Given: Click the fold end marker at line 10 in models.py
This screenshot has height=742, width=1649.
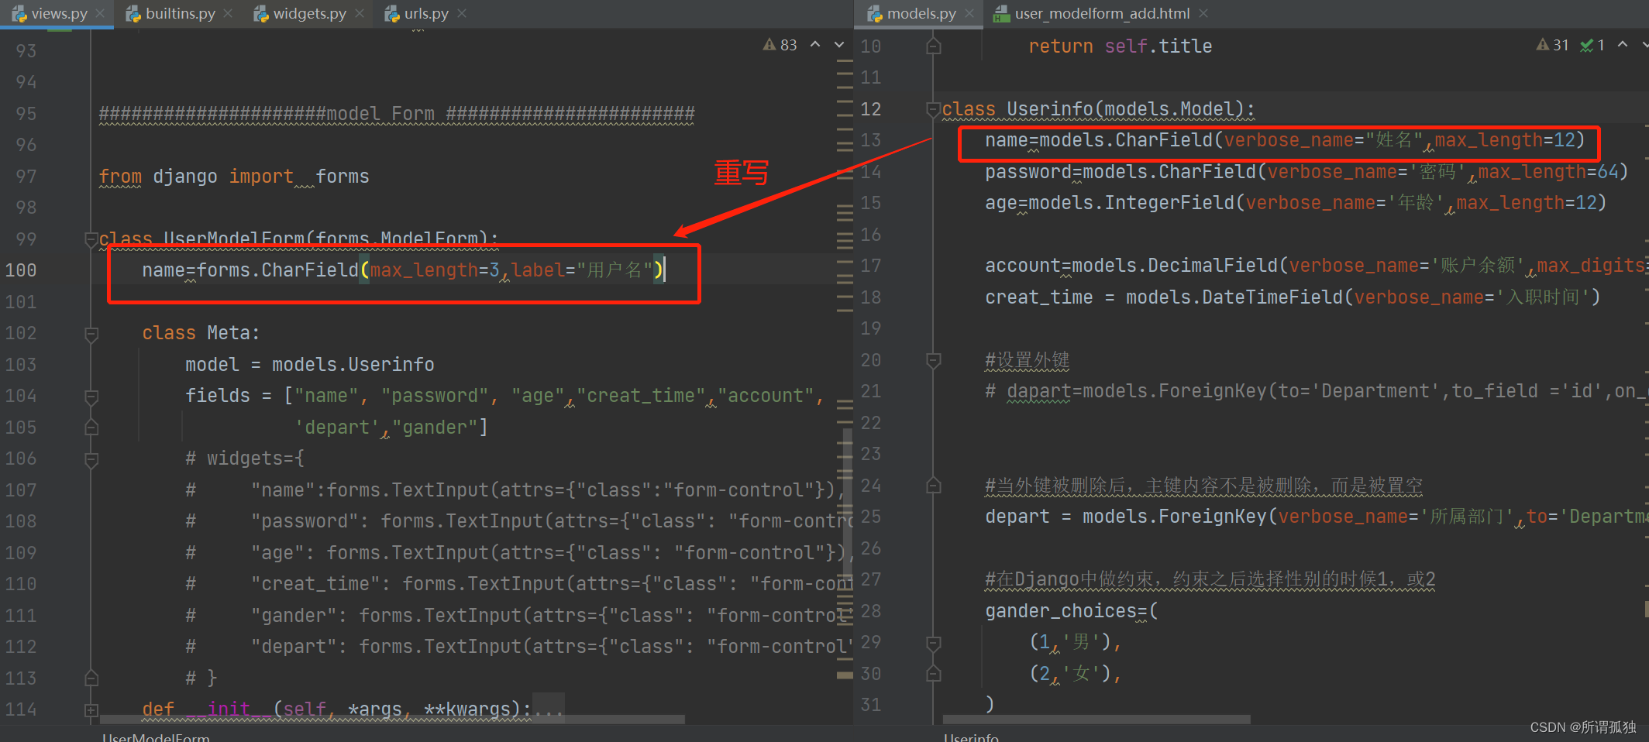Looking at the screenshot, I should pos(933,46).
